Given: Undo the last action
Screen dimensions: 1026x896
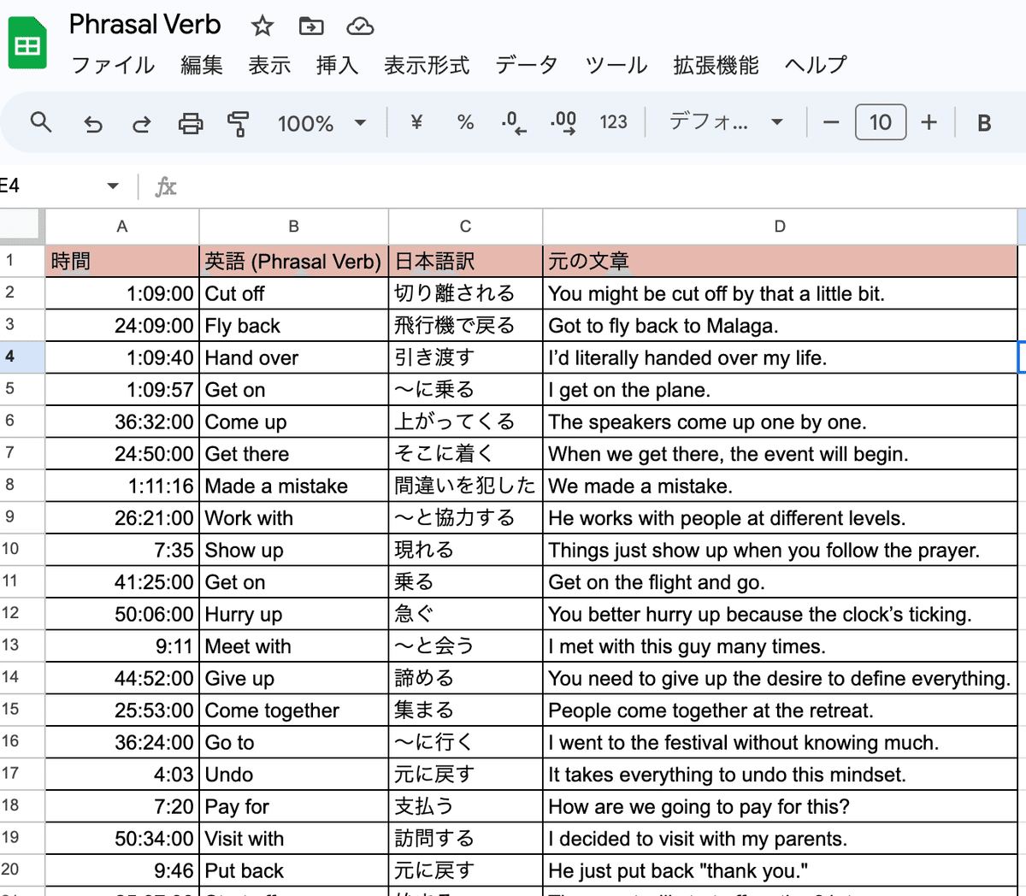Looking at the screenshot, I should tap(94, 122).
